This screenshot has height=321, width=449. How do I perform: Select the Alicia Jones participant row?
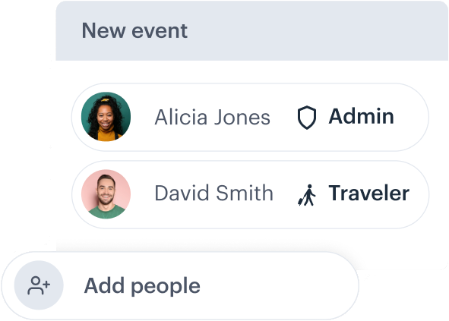coord(250,117)
